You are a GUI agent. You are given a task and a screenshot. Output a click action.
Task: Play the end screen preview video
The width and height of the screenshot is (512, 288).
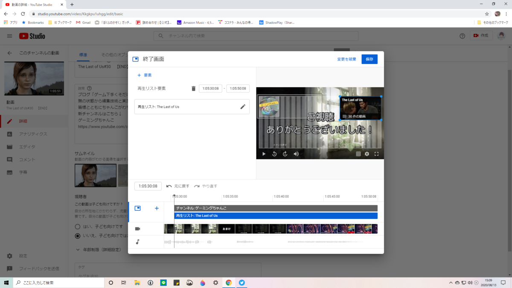pos(264,154)
